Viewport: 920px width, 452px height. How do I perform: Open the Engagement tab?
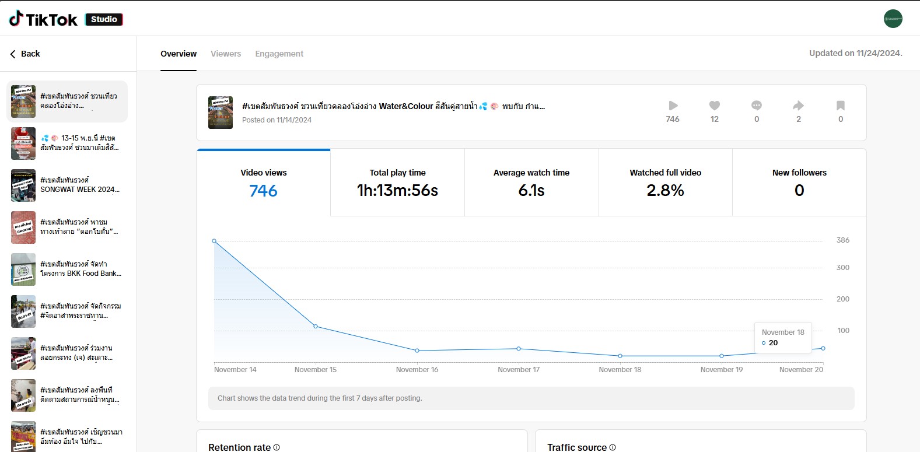pyautogui.click(x=279, y=54)
